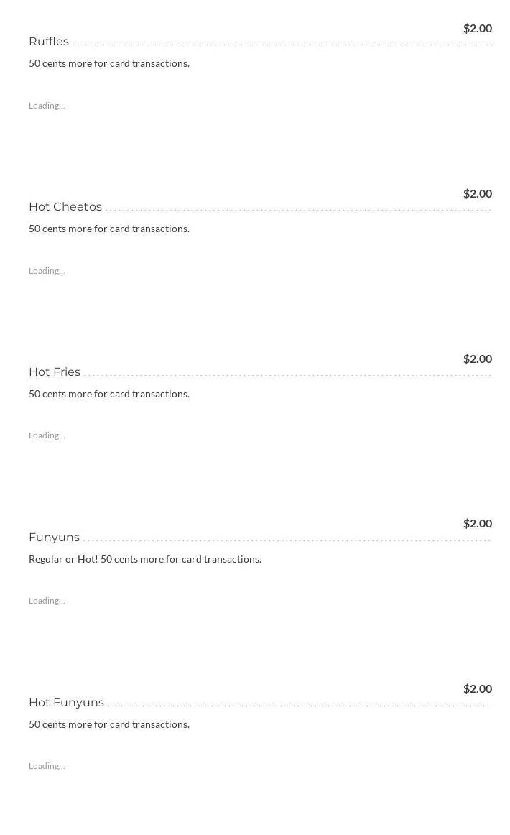This screenshot has width=510, height=835.
Task: Click the Loading text below Hot Cheetos
Action: pyautogui.click(x=47, y=271)
